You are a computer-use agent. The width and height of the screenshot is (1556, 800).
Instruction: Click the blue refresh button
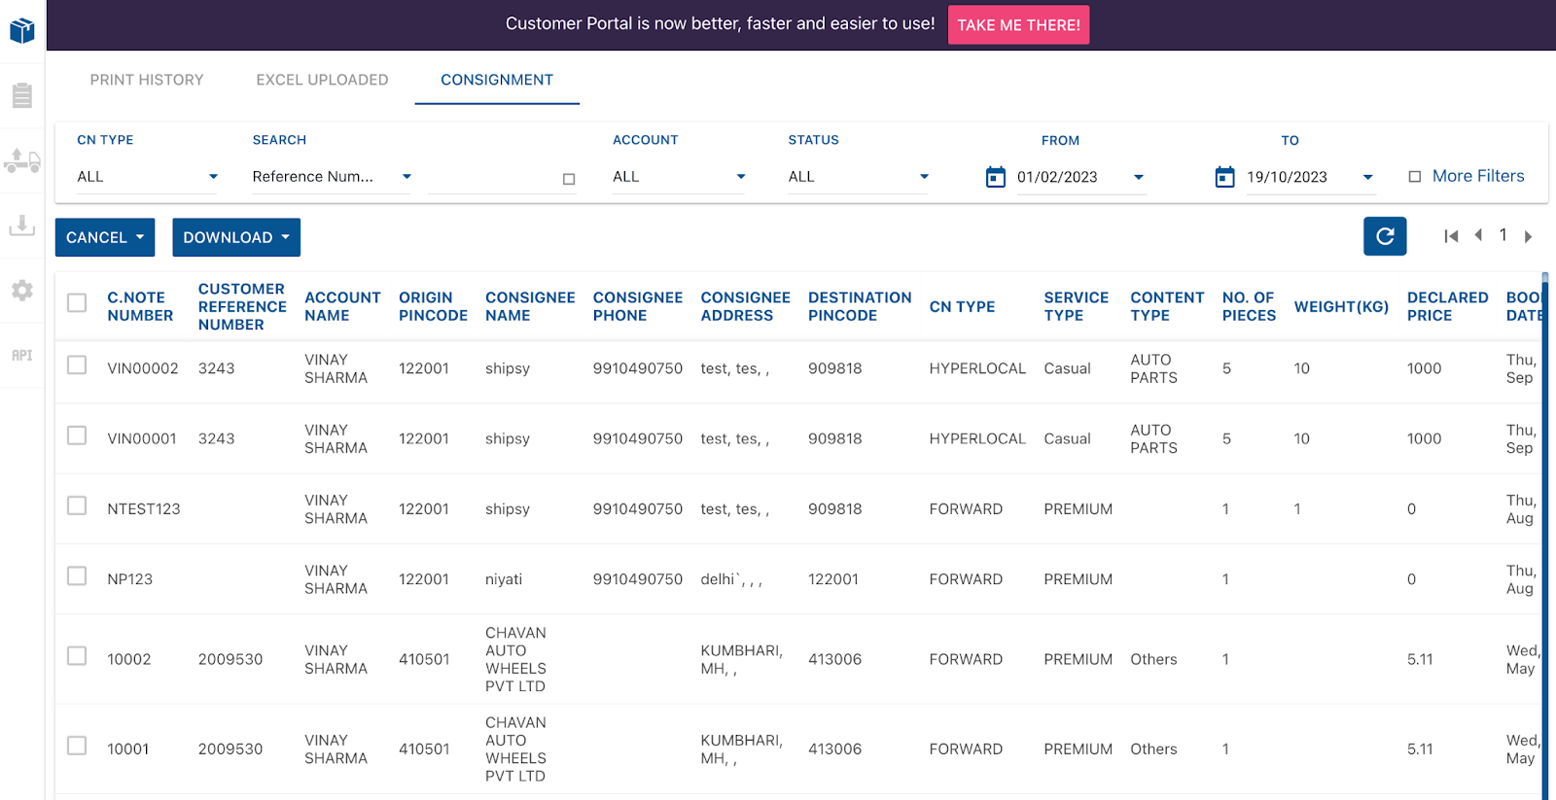click(x=1385, y=236)
